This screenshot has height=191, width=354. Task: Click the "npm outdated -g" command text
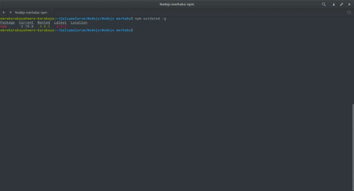[x=150, y=18]
